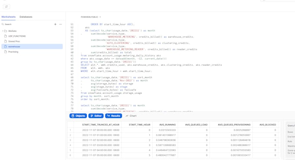
Task: Select cell 2022-11-07 01:00:00.000 -0600
Action: (101, 135)
